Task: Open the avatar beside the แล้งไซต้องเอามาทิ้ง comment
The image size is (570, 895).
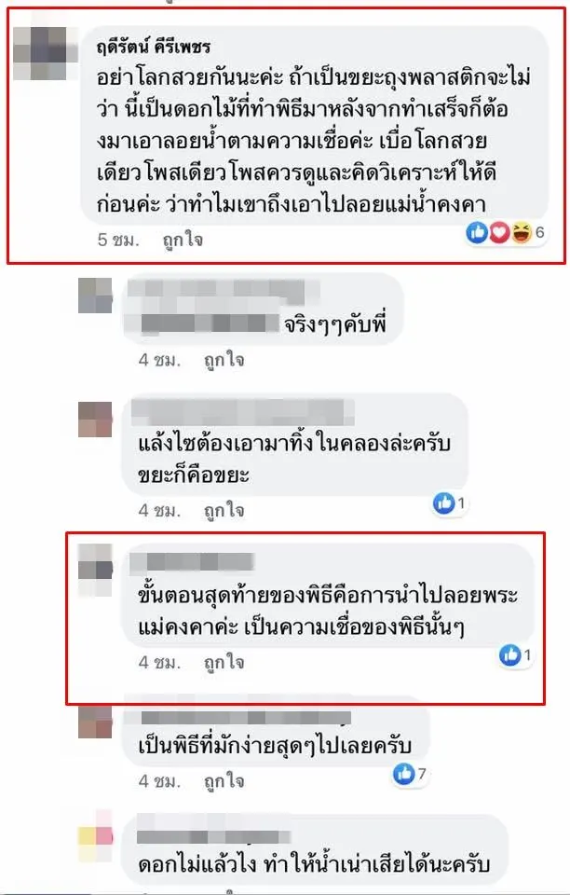Action: [95, 420]
